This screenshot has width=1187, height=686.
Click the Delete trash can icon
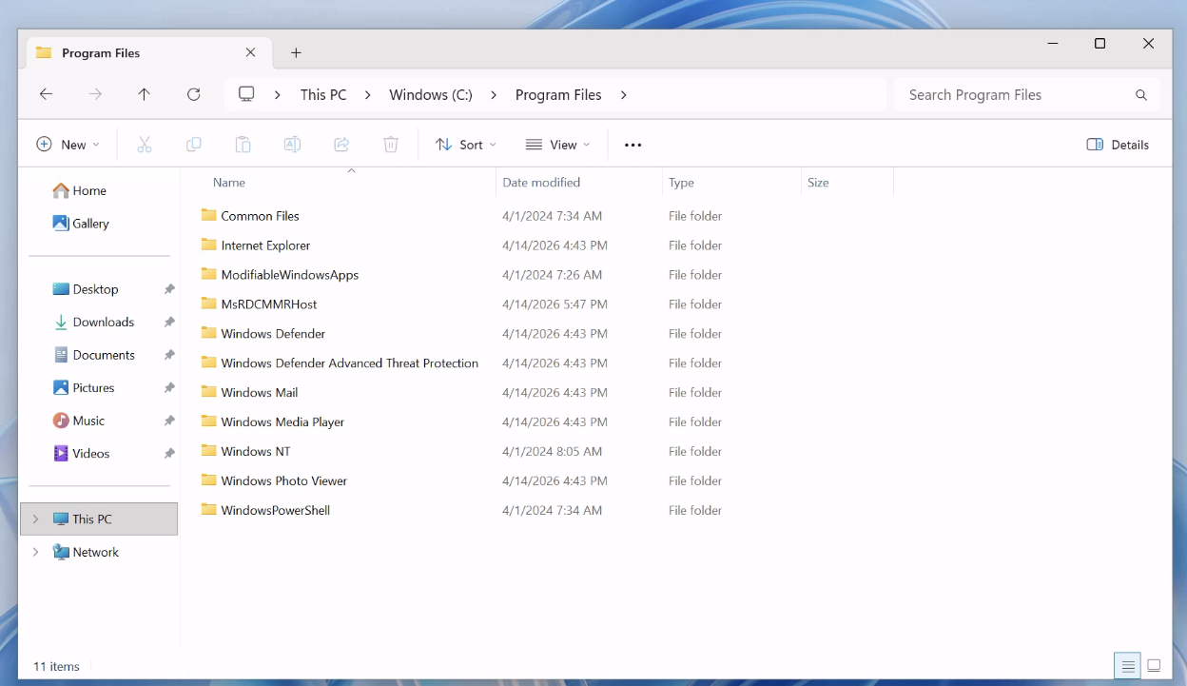click(391, 145)
